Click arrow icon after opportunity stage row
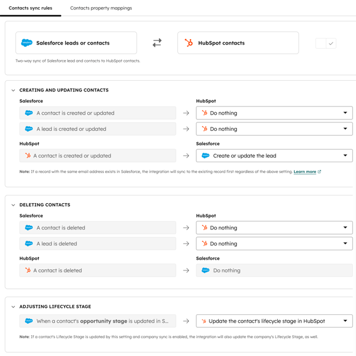Screen dimensions: 356x356 [186, 321]
